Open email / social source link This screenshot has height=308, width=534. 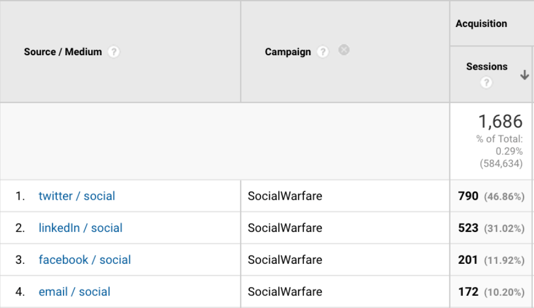click(74, 292)
